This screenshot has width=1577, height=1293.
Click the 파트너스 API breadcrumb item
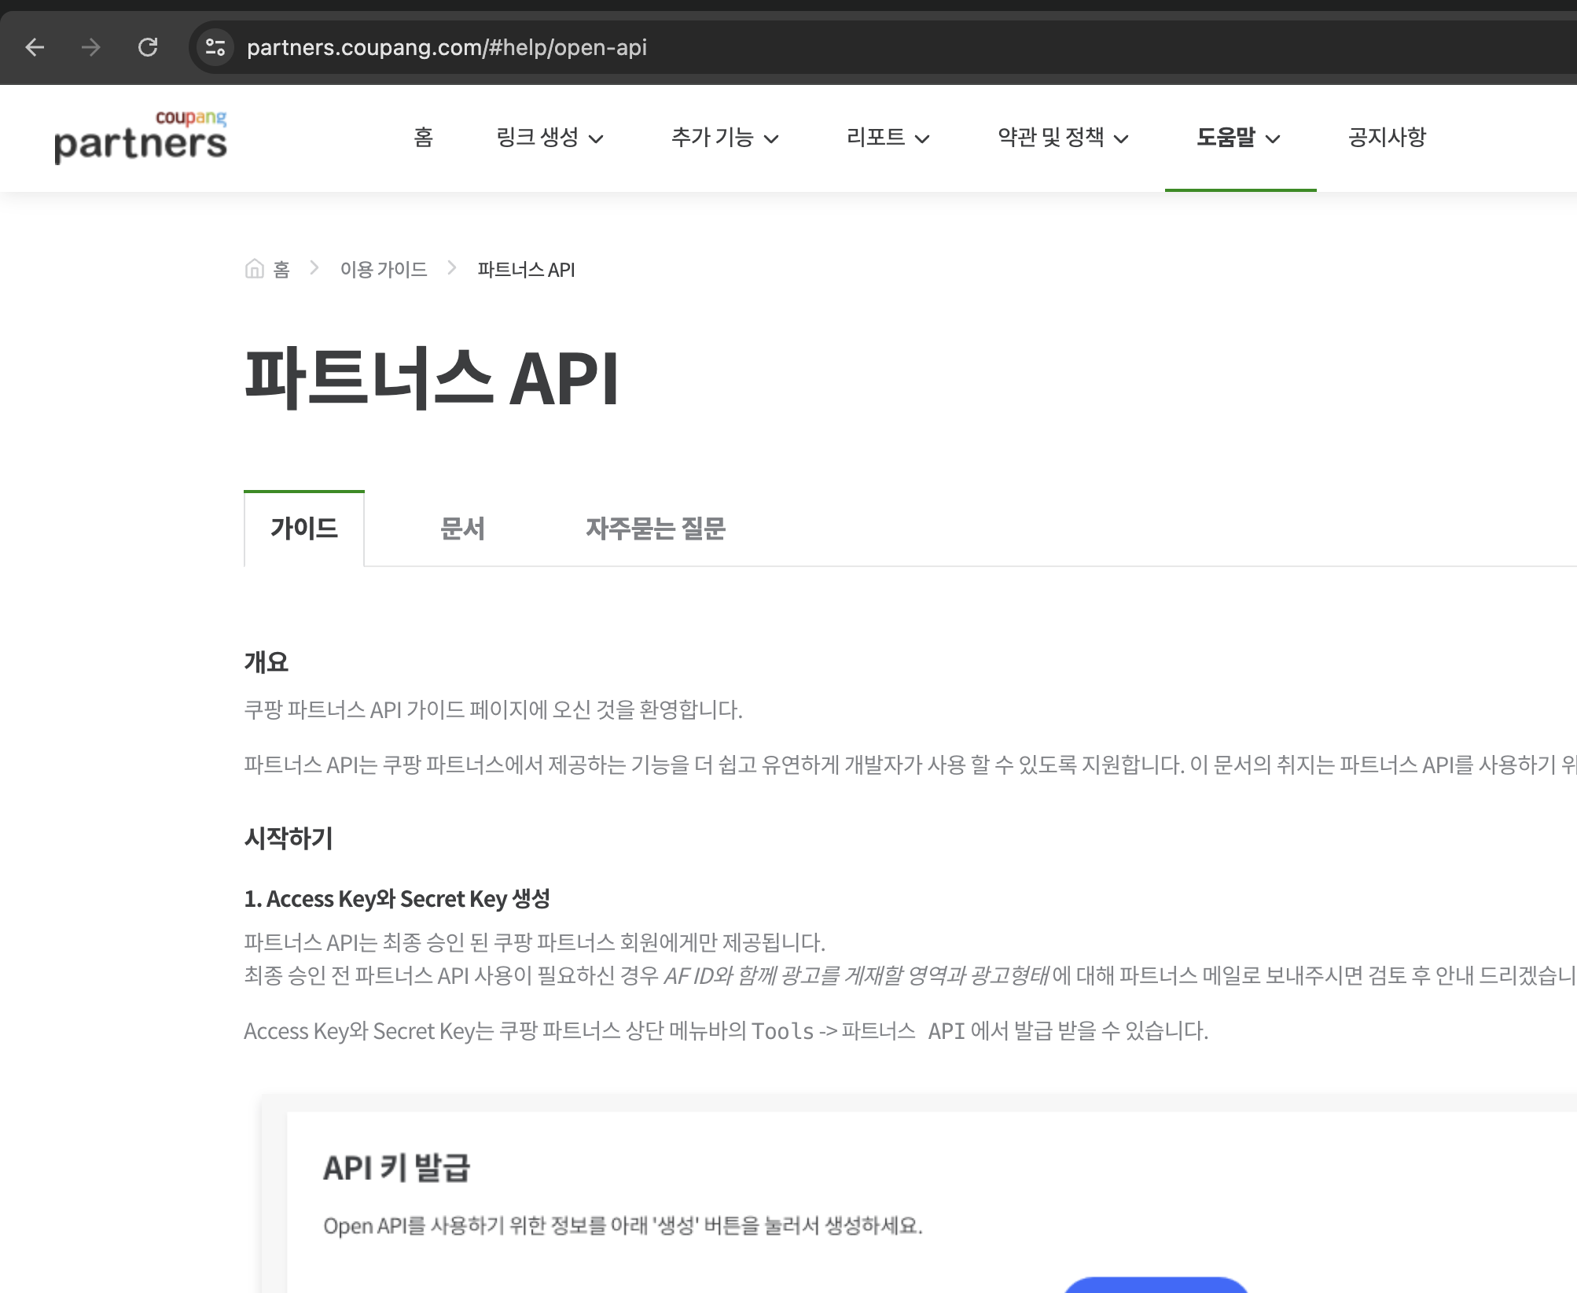pyautogui.click(x=526, y=270)
